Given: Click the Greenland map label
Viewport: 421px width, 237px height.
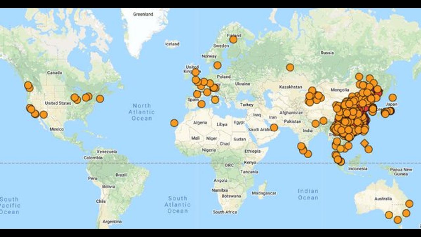Looking at the screenshot, I should [x=143, y=14].
